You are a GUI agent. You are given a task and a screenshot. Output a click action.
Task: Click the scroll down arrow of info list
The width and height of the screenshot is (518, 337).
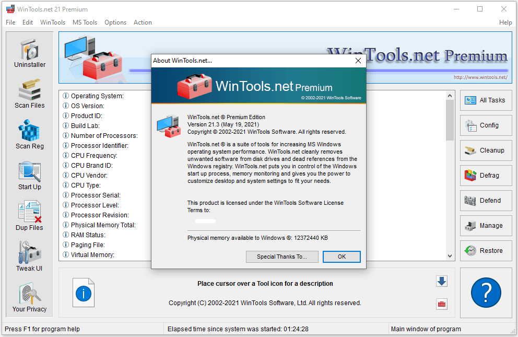(450, 255)
